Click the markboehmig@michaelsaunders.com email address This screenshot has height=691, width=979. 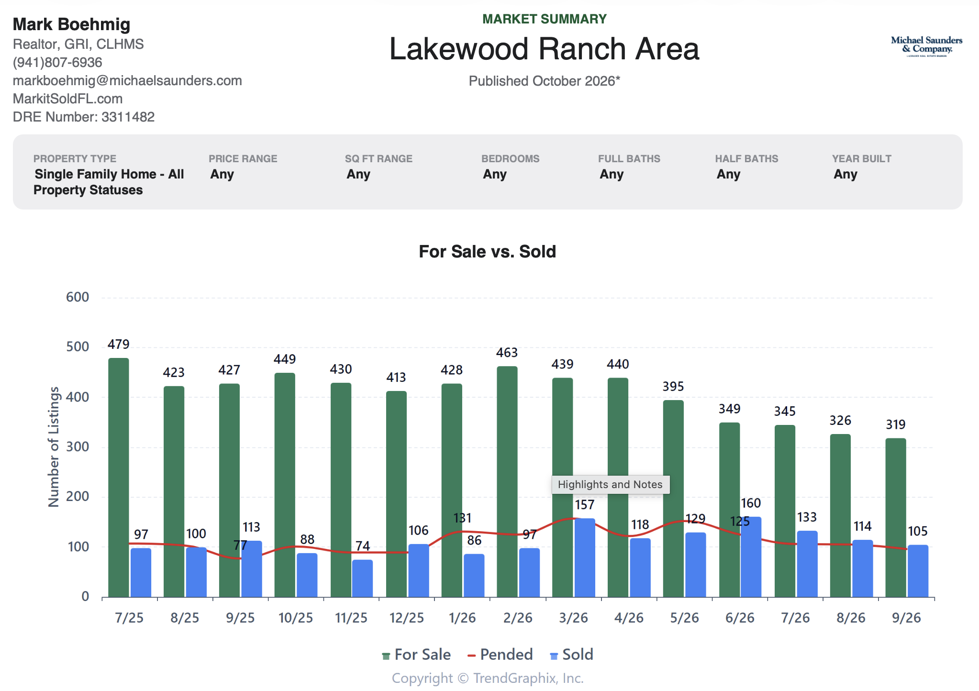pyautogui.click(x=127, y=80)
